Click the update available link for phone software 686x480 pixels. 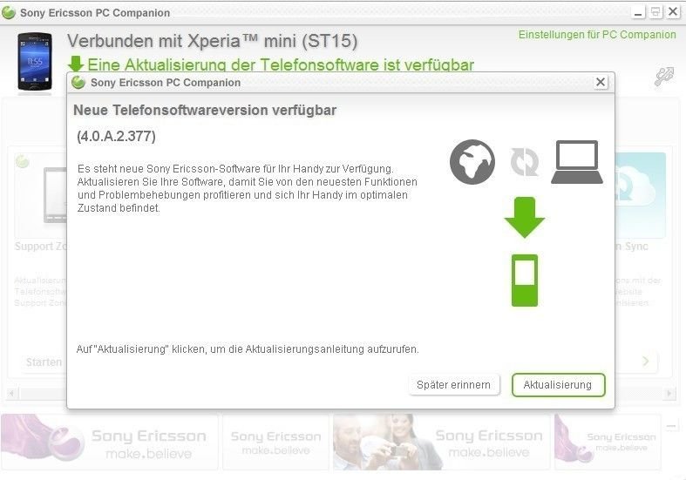281,64
